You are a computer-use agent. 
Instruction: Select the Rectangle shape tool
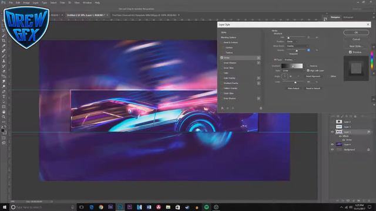click(x=4, y=107)
